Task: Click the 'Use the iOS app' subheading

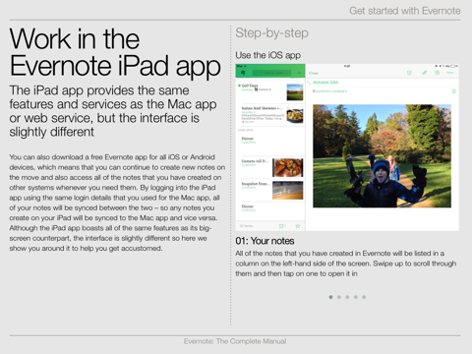Action: pyautogui.click(x=267, y=55)
